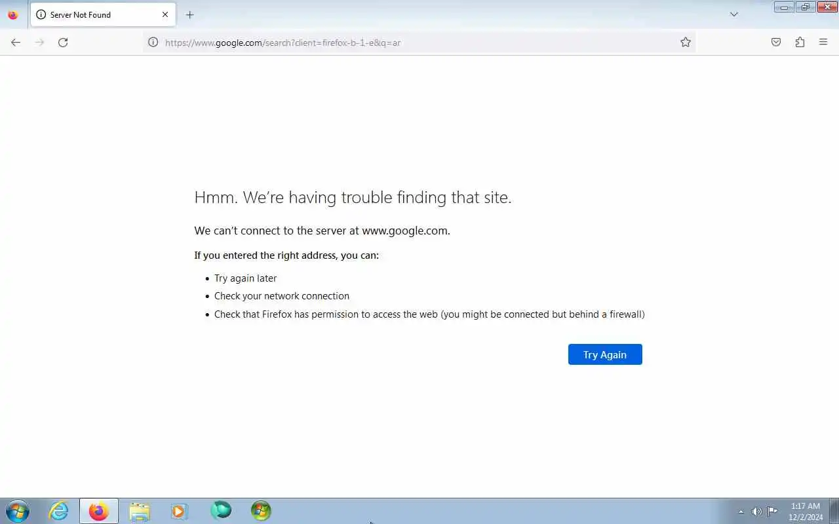Screen dimensions: 839x524
Task: Close the Firefox window
Action: pos(827,7)
